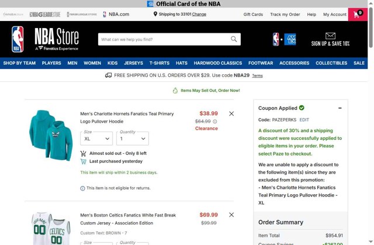Screen dimensions: 374x245
Task: Open the T-SHIRTS menu
Action: click(160, 63)
